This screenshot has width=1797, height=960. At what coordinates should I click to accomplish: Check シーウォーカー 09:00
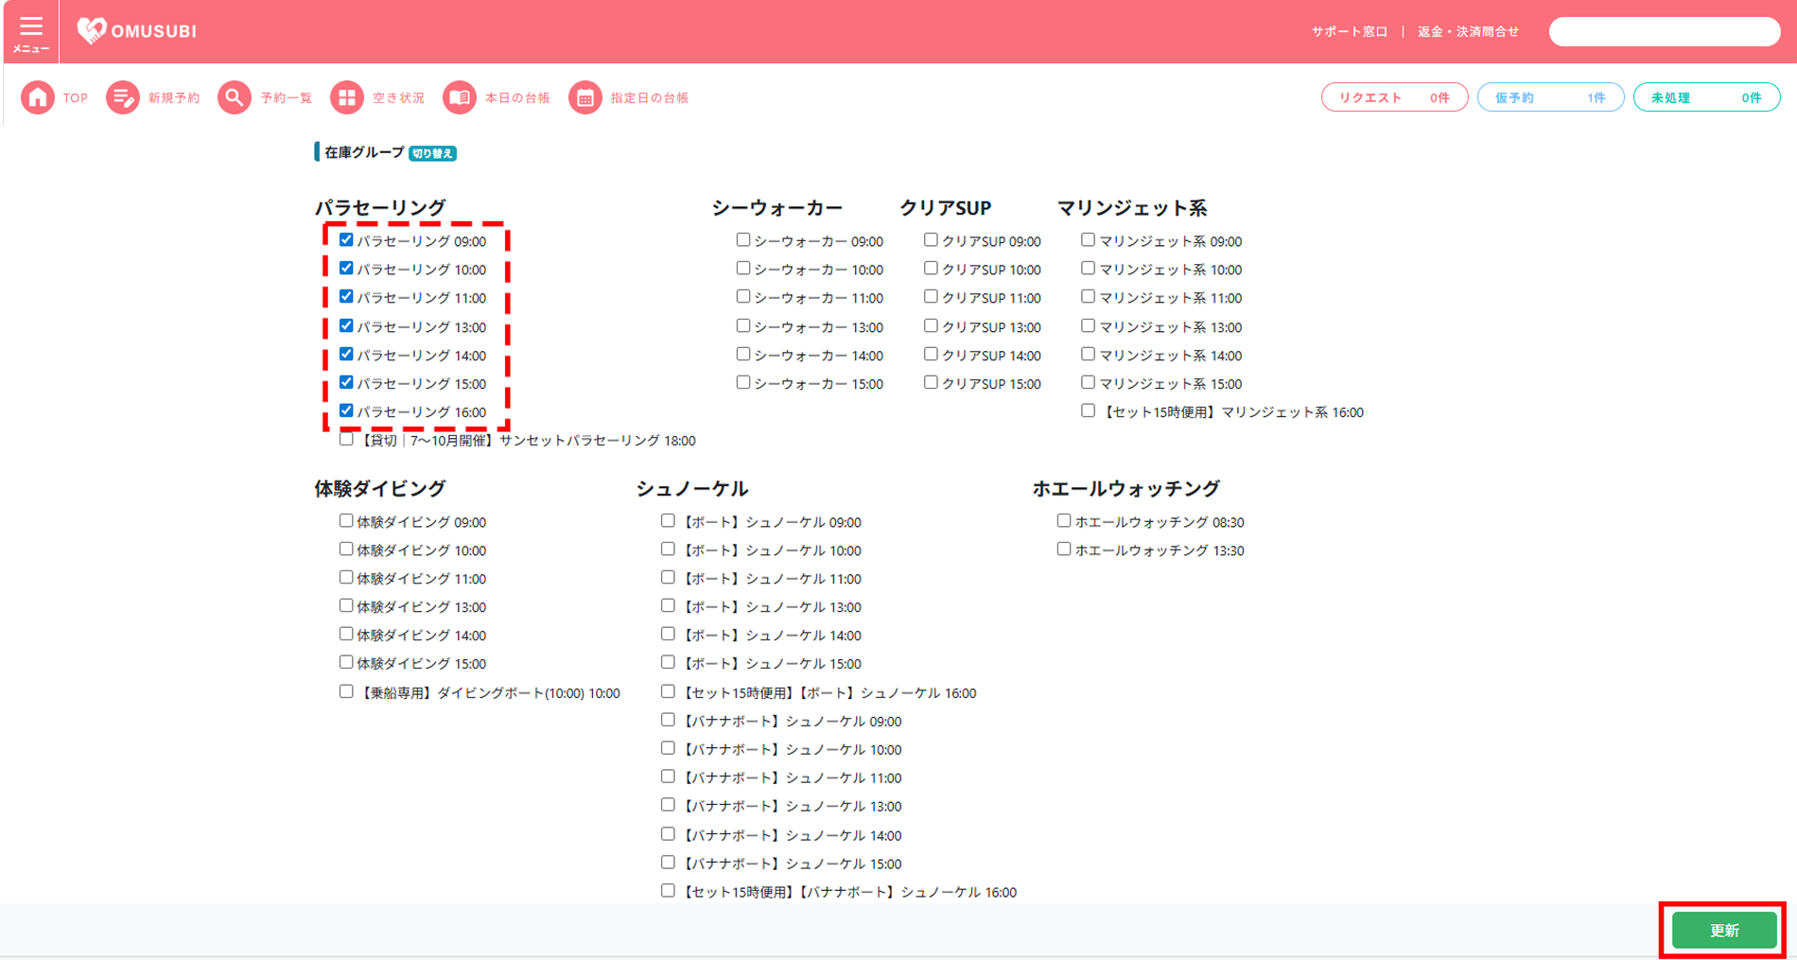pos(743,240)
